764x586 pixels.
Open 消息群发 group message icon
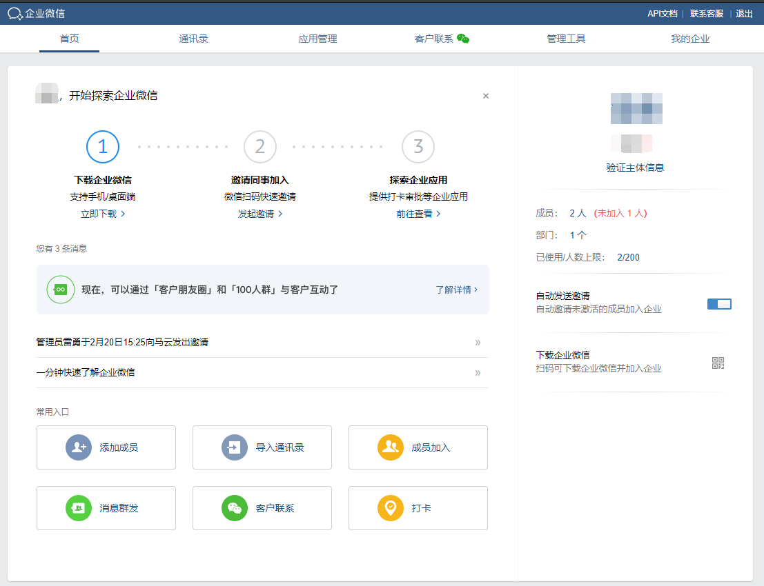79,508
